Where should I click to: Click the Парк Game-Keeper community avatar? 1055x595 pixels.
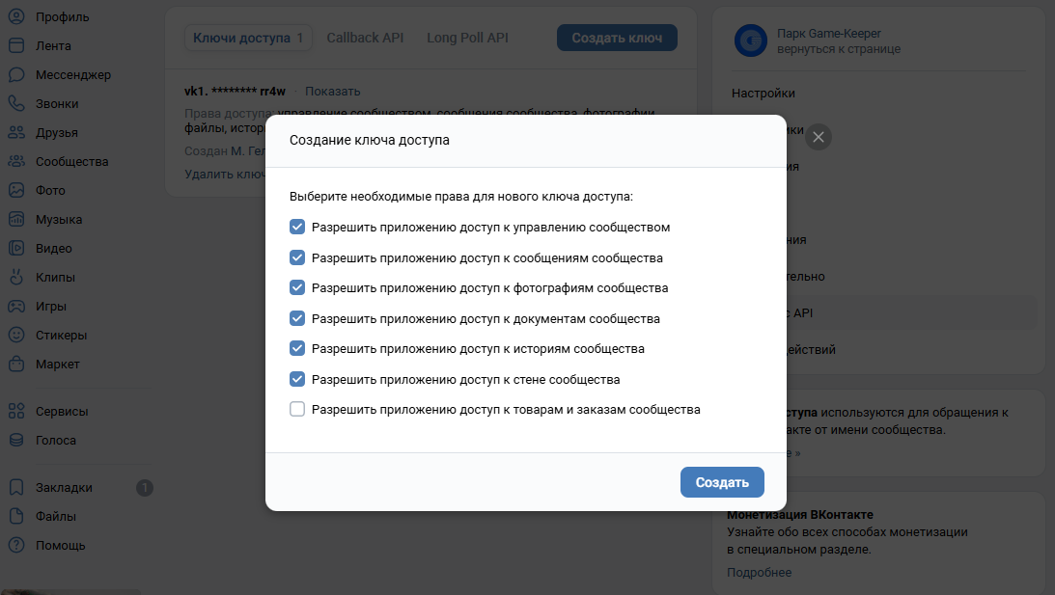(750, 41)
